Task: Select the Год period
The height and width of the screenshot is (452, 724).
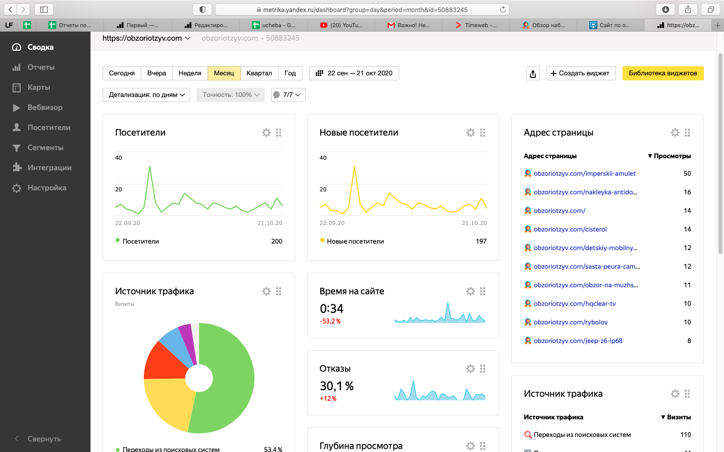Action: tap(290, 73)
